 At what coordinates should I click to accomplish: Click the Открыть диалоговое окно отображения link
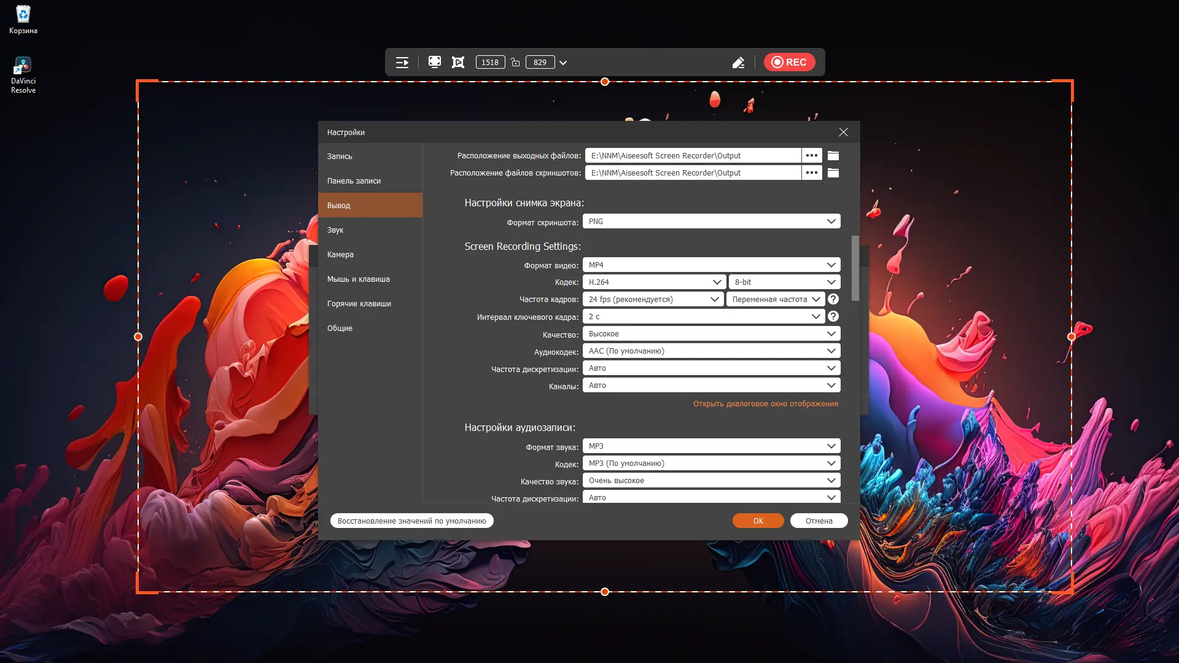click(x=765, y=403)
